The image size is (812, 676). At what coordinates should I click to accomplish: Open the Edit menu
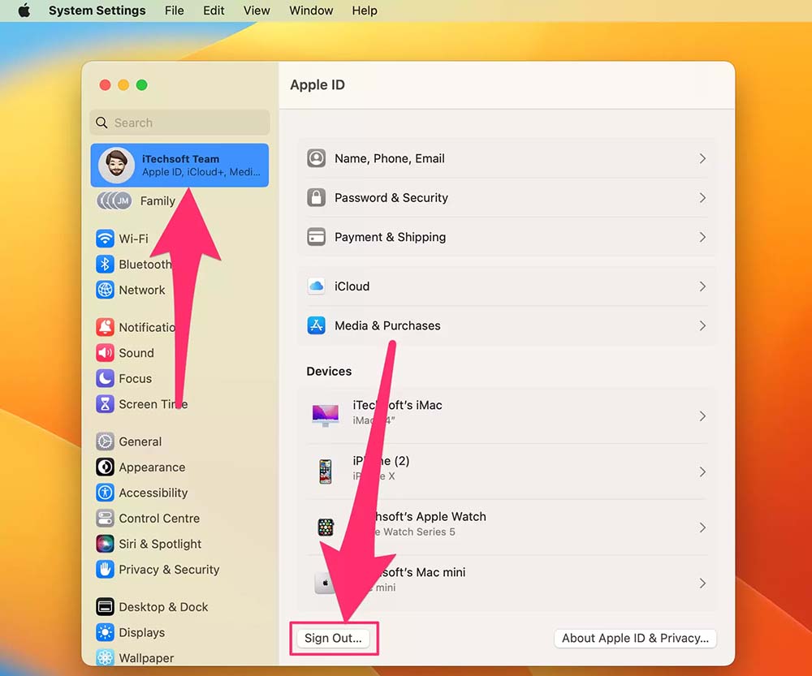[x=214, y=11]
